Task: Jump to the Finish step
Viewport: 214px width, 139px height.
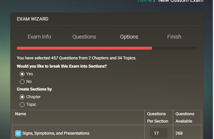Action: (x=174, y=37)
